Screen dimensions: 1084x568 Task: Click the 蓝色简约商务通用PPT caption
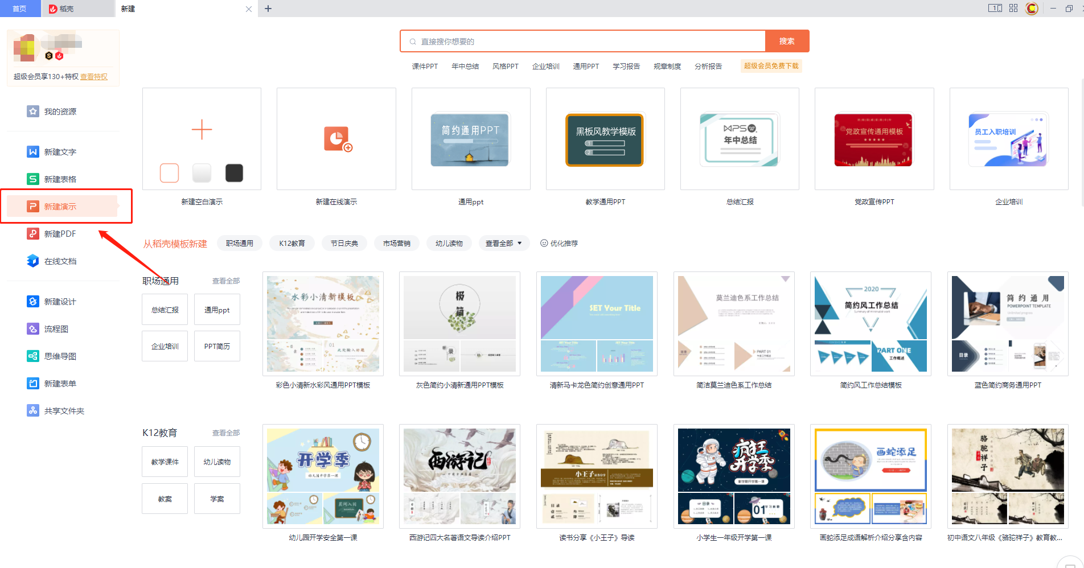coord(1008,385)
